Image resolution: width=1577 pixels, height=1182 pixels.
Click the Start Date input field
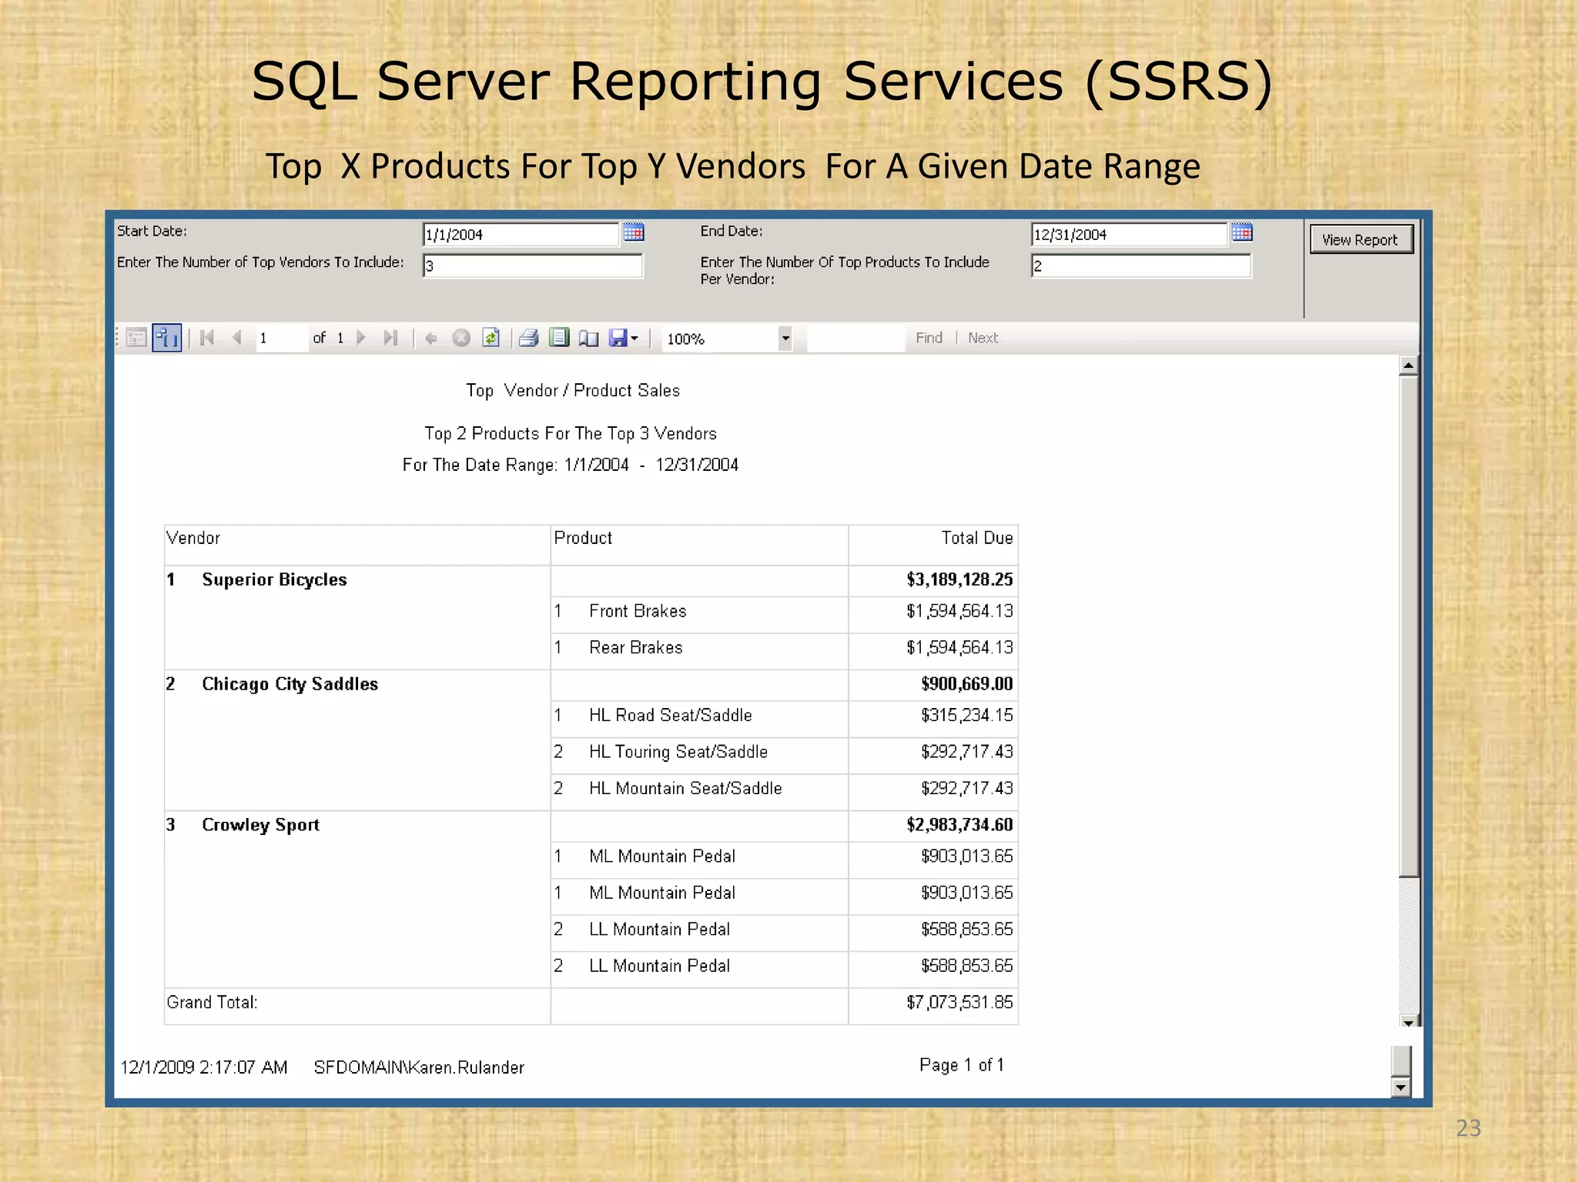click(521, 235)
